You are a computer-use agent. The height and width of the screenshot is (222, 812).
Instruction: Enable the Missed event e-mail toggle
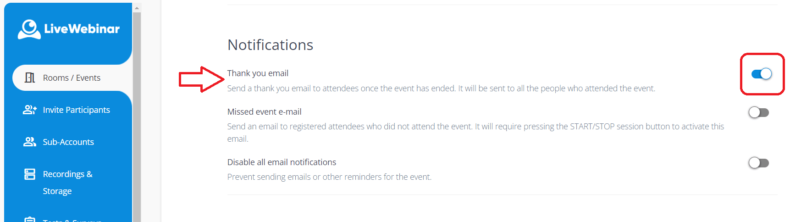click(x=758, y=112)
